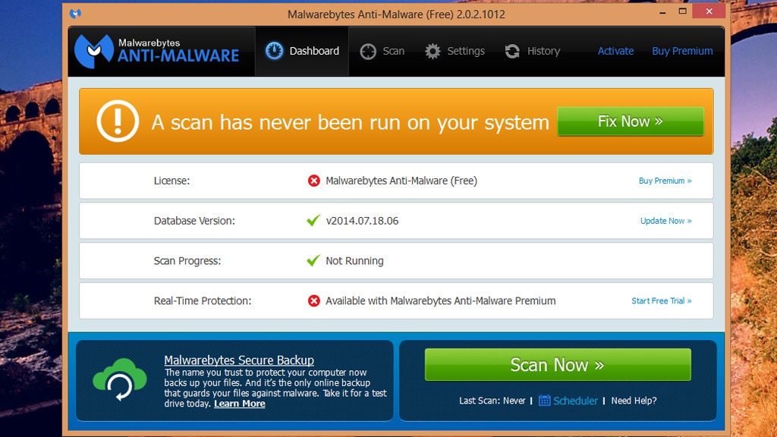Click the Secure Backup cloud icon
777x437 pixels.
click(x=119, y=379)
